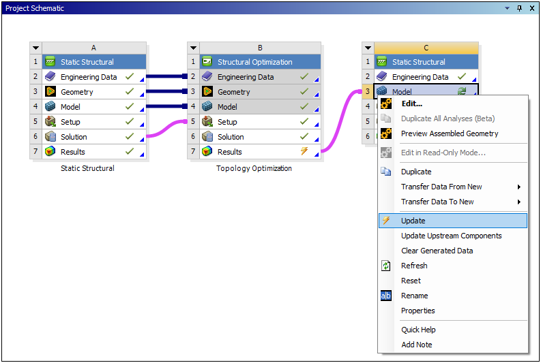This screenshot has width=541, height=363.
Task: Click the Topology Optimization label under system B
Action: [x=254, y=168]
